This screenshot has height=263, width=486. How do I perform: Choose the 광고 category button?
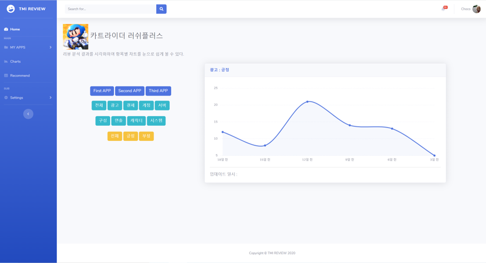115,105
